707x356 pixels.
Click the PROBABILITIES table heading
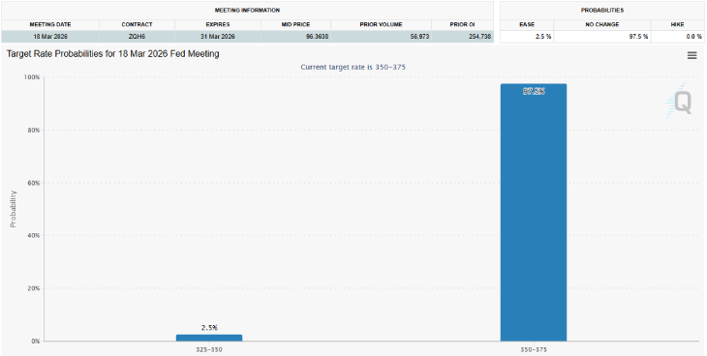click(x=602, y=10)
